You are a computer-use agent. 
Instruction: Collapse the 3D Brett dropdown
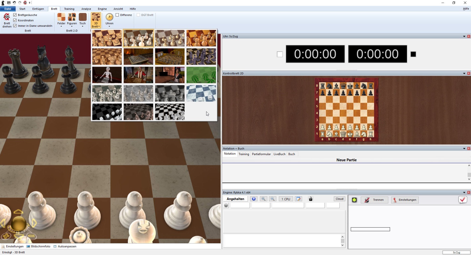click(96, 20)
